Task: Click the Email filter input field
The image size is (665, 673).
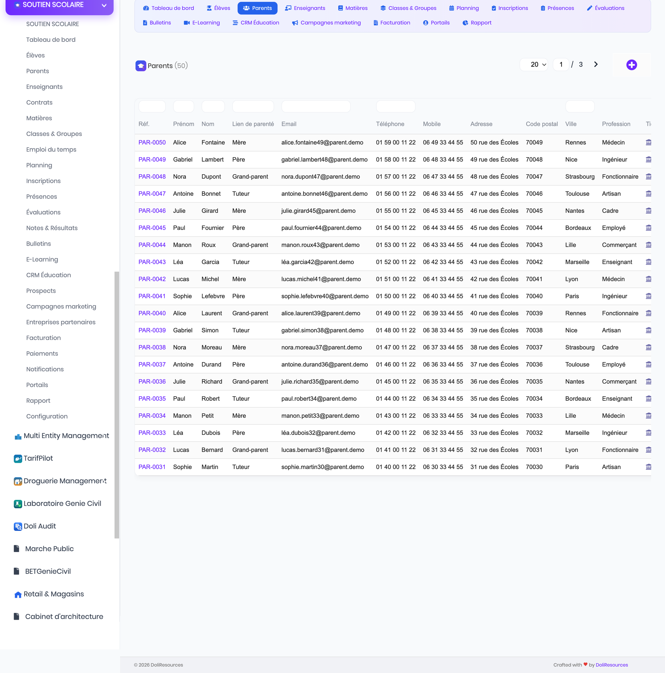Action: click(x=316, y=106)
